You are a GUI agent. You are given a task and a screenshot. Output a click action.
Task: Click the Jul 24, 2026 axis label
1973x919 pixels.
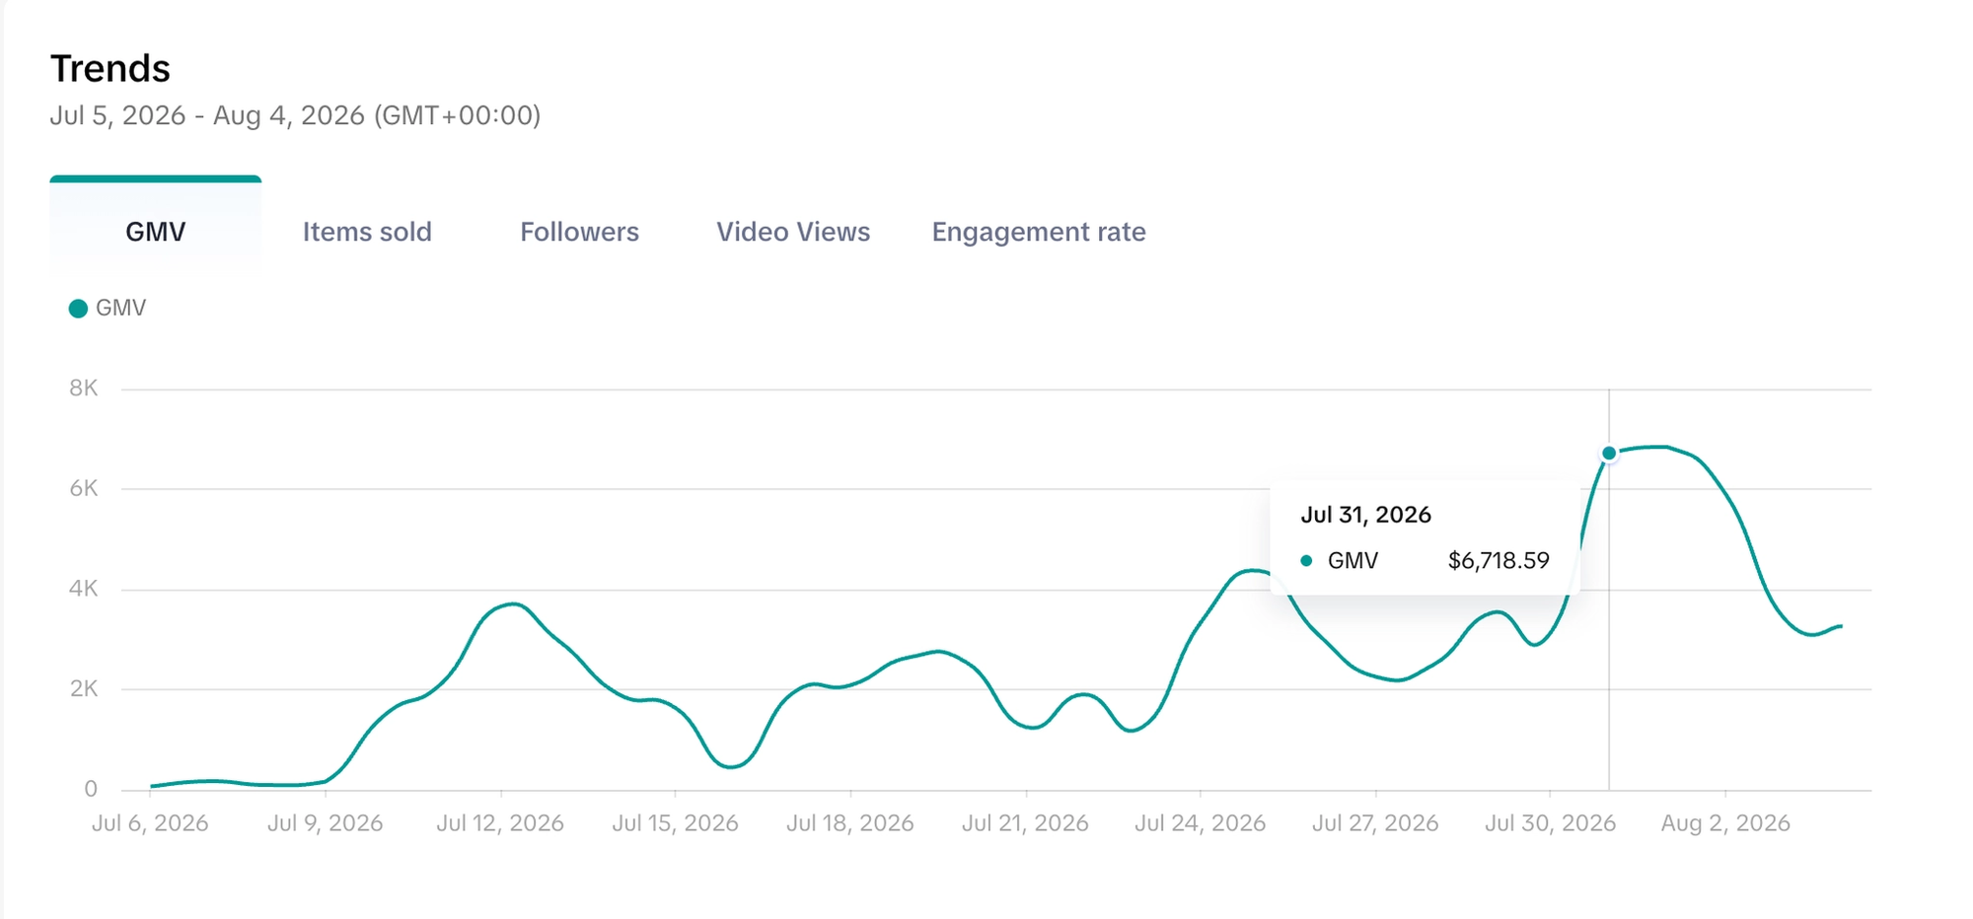(x=1201, y=823)
